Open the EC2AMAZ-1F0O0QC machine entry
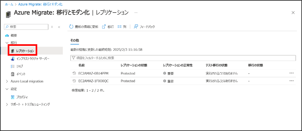302x131 pixels. 94,81
